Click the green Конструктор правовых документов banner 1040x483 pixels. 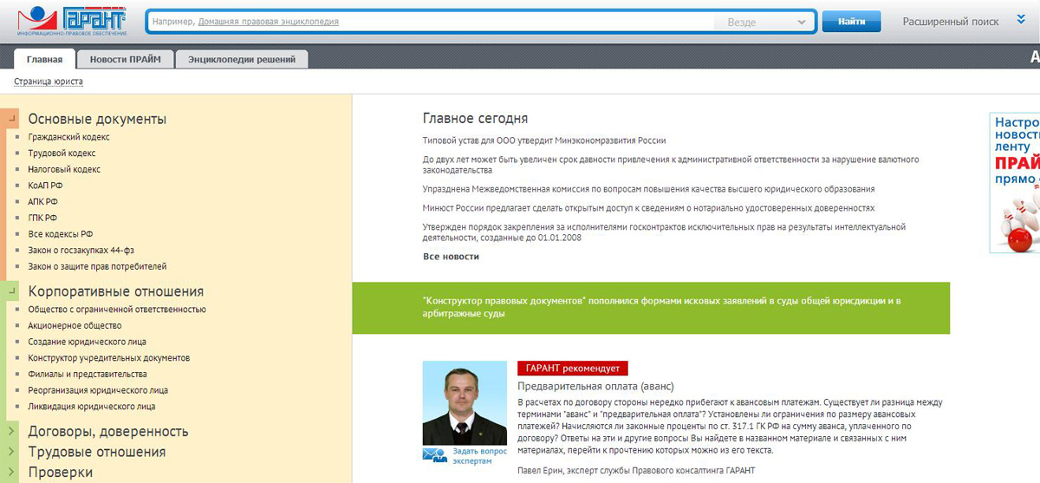650,307
